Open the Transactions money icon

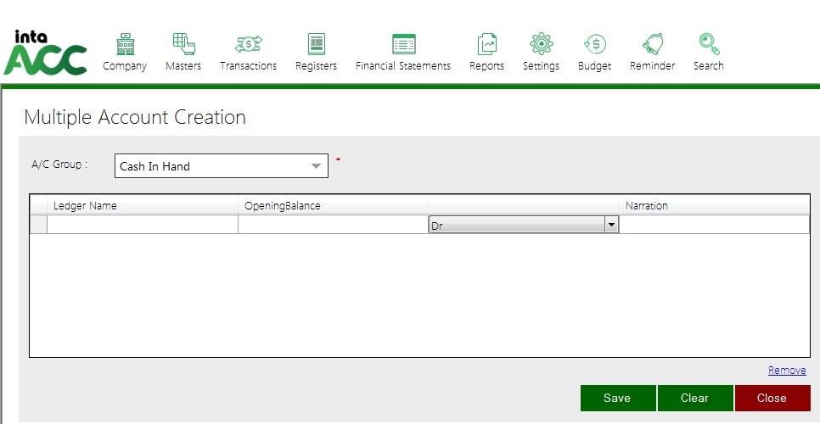(248, 45)
